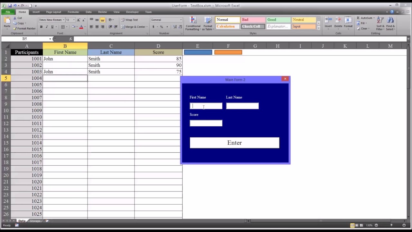Toggle Middle Align vertical alignment
Viewport: 412px width, 232px height.
click(x=97, y=20)
